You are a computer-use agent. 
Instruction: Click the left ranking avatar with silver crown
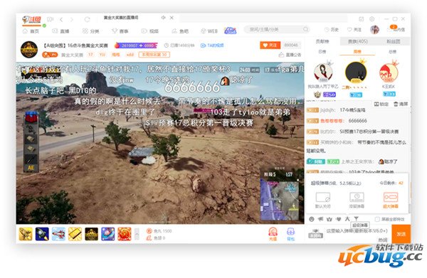pyautogui.click(x=323, y=73)
